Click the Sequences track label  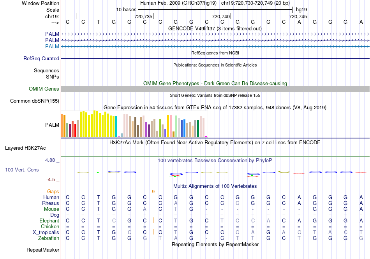click(46, 70)
